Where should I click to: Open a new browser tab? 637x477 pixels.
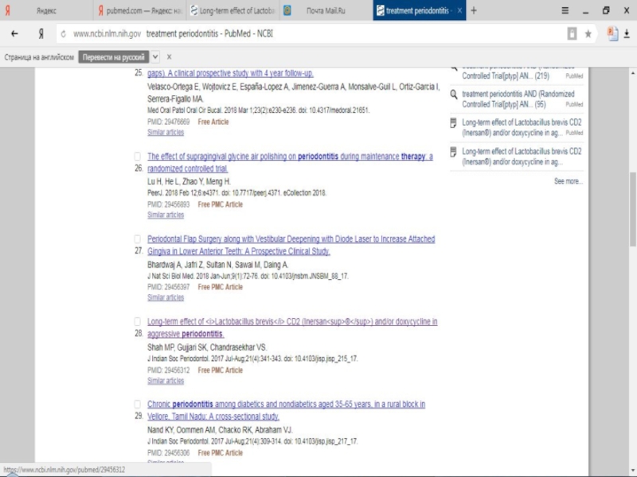(x=474, y=11)
